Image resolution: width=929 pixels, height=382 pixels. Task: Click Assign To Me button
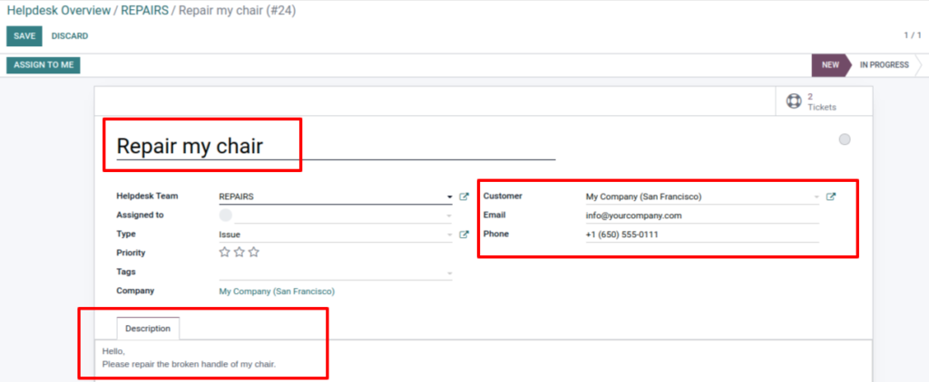[44, 65]
